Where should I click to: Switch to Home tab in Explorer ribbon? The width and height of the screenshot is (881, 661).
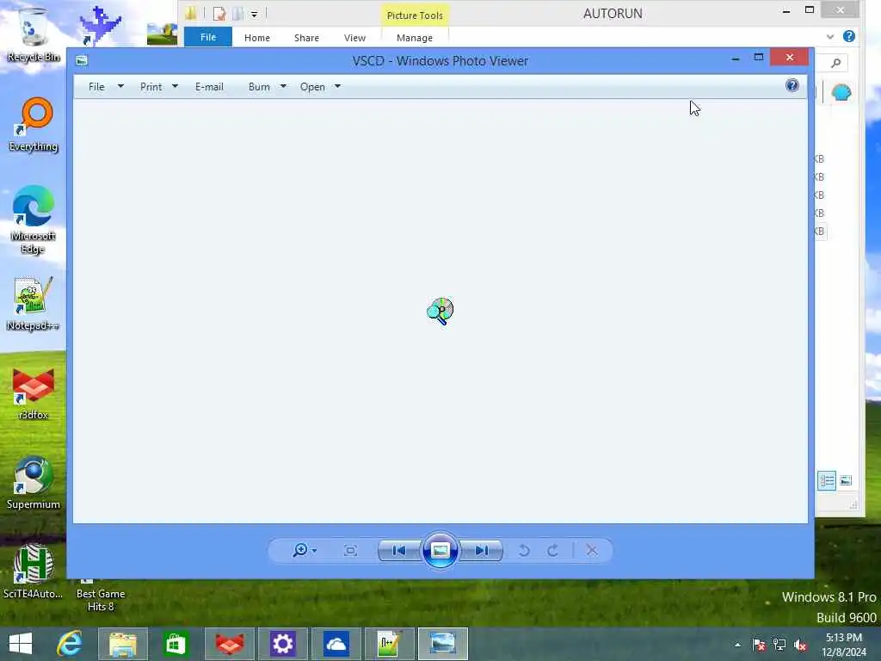coord(256,38)
